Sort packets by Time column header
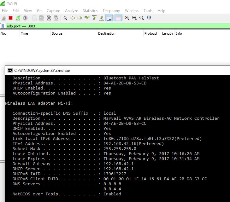Image resolution: width=230 pixels, height=202 pixels. click(35, 33)
